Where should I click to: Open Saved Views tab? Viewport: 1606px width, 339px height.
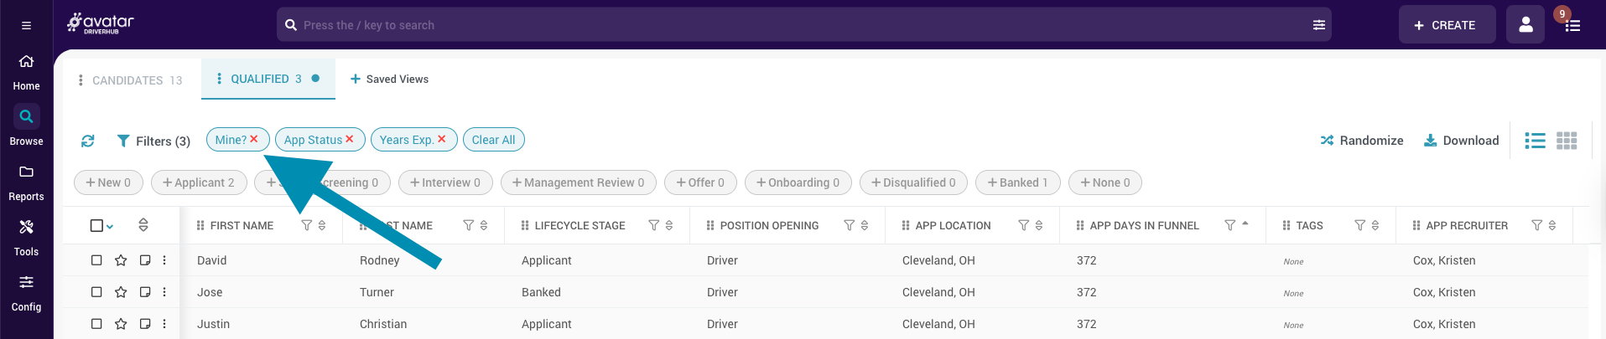[x=389, y=80]
